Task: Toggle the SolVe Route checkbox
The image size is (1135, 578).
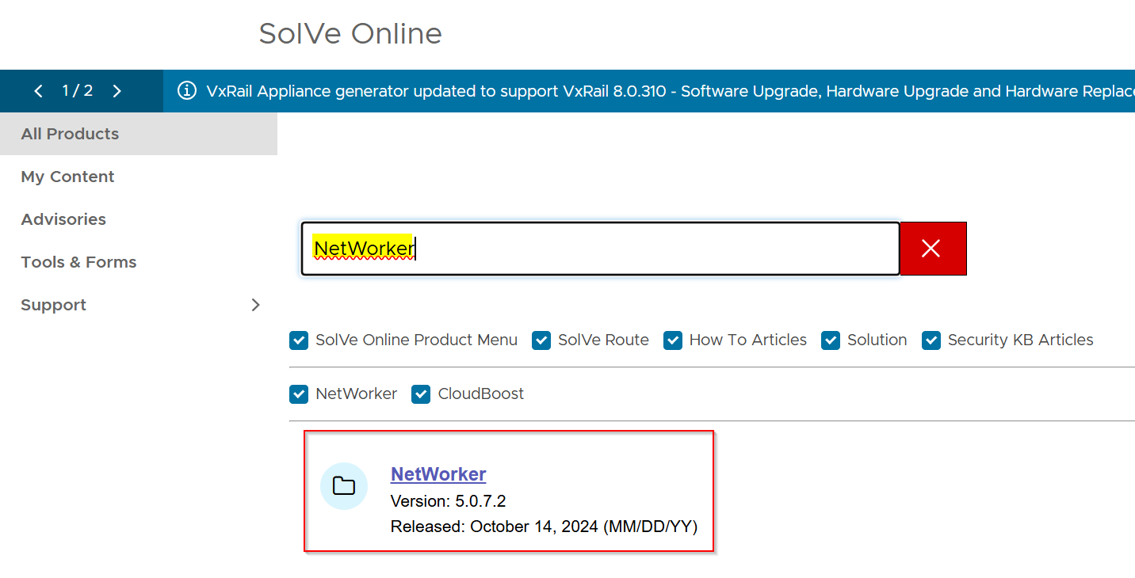Action: pos(541,340)
